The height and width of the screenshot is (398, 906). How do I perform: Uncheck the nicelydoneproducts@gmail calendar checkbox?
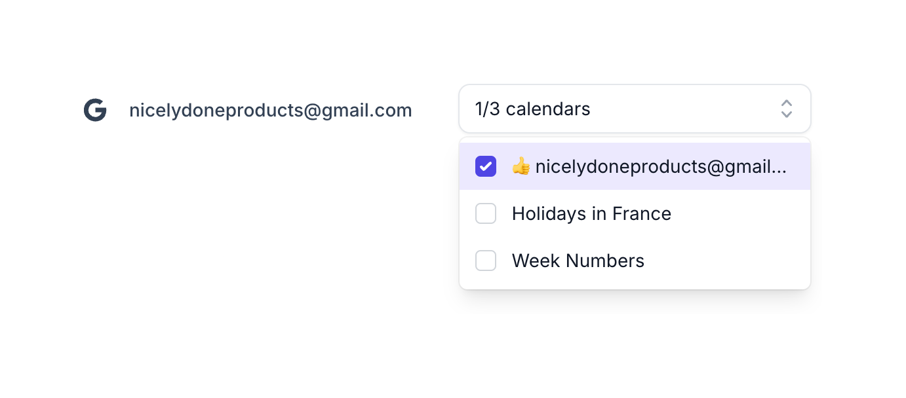[486, 166]
